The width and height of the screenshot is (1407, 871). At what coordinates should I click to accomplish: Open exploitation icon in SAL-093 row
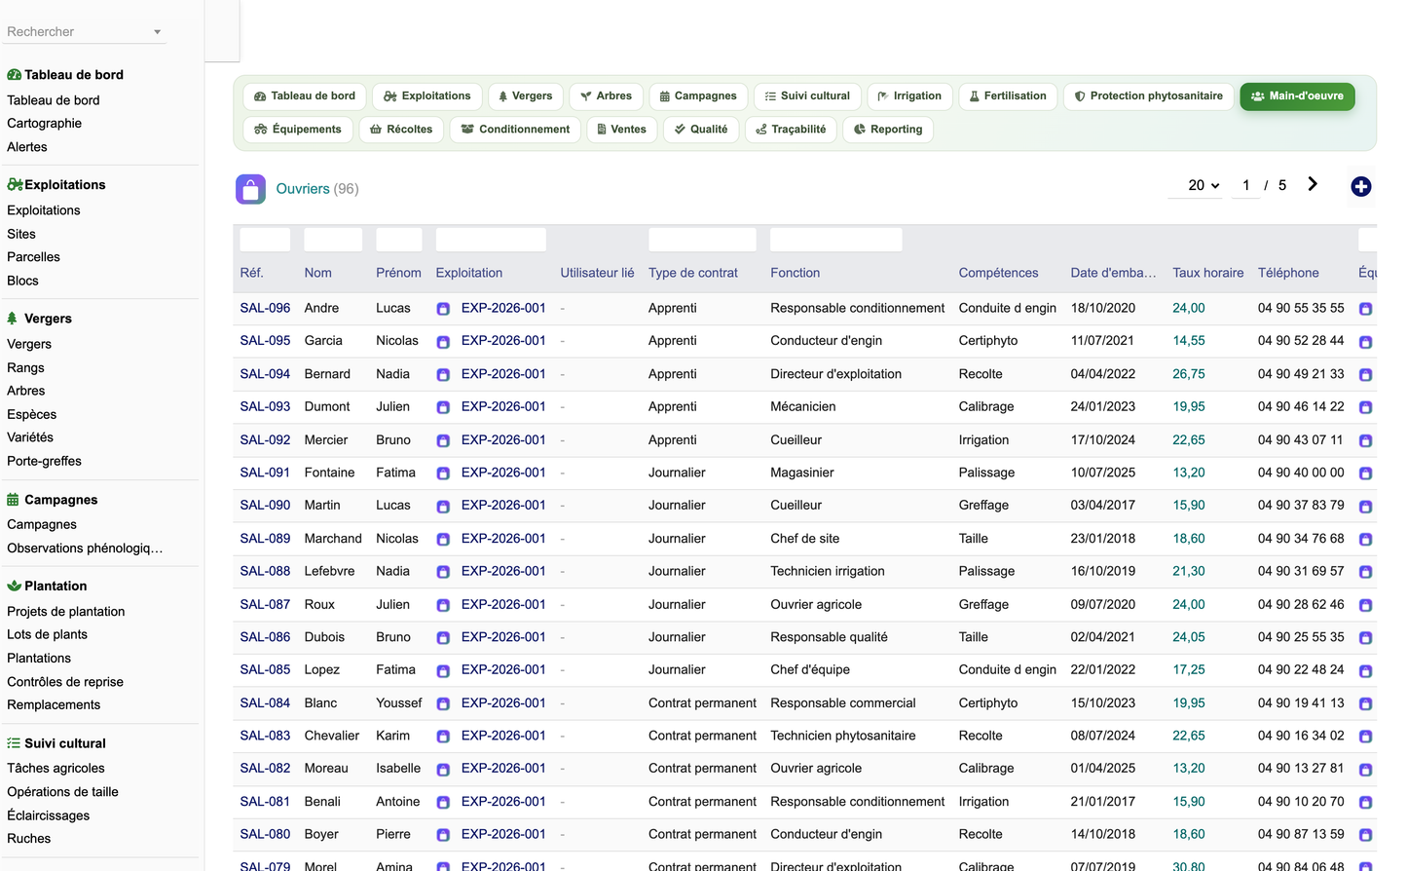443,407
